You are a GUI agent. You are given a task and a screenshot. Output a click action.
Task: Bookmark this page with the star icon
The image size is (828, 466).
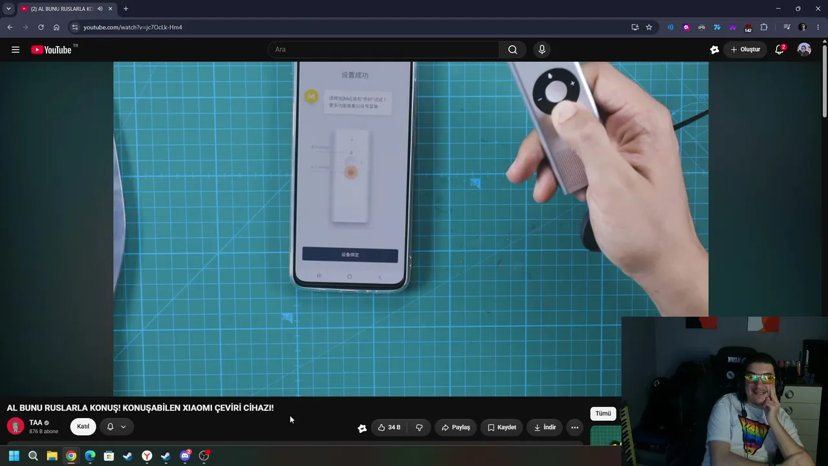pos(649,27)
